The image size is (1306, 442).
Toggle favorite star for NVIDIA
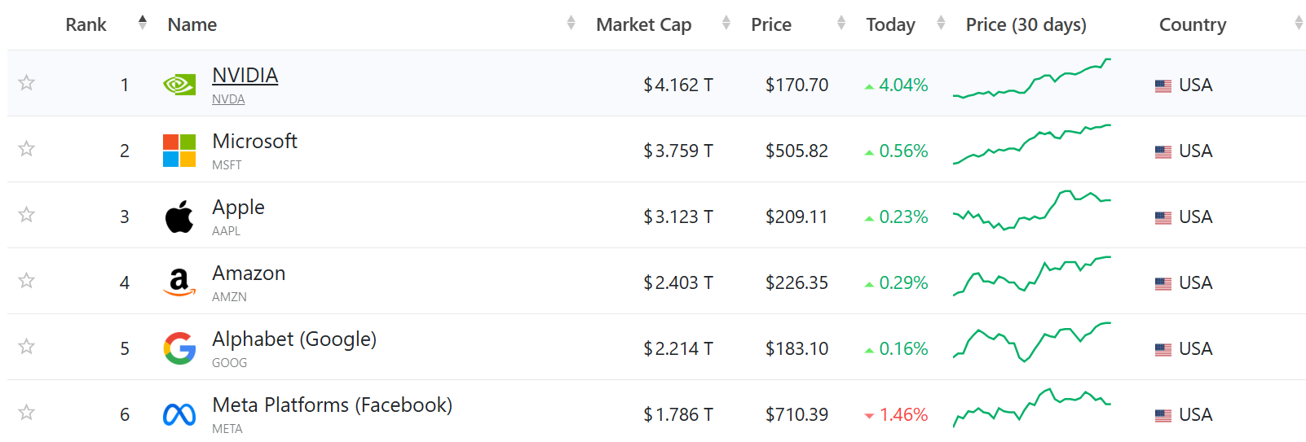click(x=27, y=82)
